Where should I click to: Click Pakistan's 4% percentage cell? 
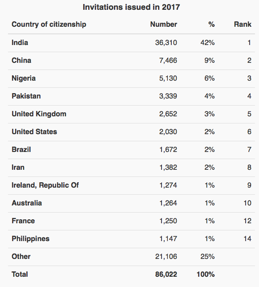tap(210, 96)
